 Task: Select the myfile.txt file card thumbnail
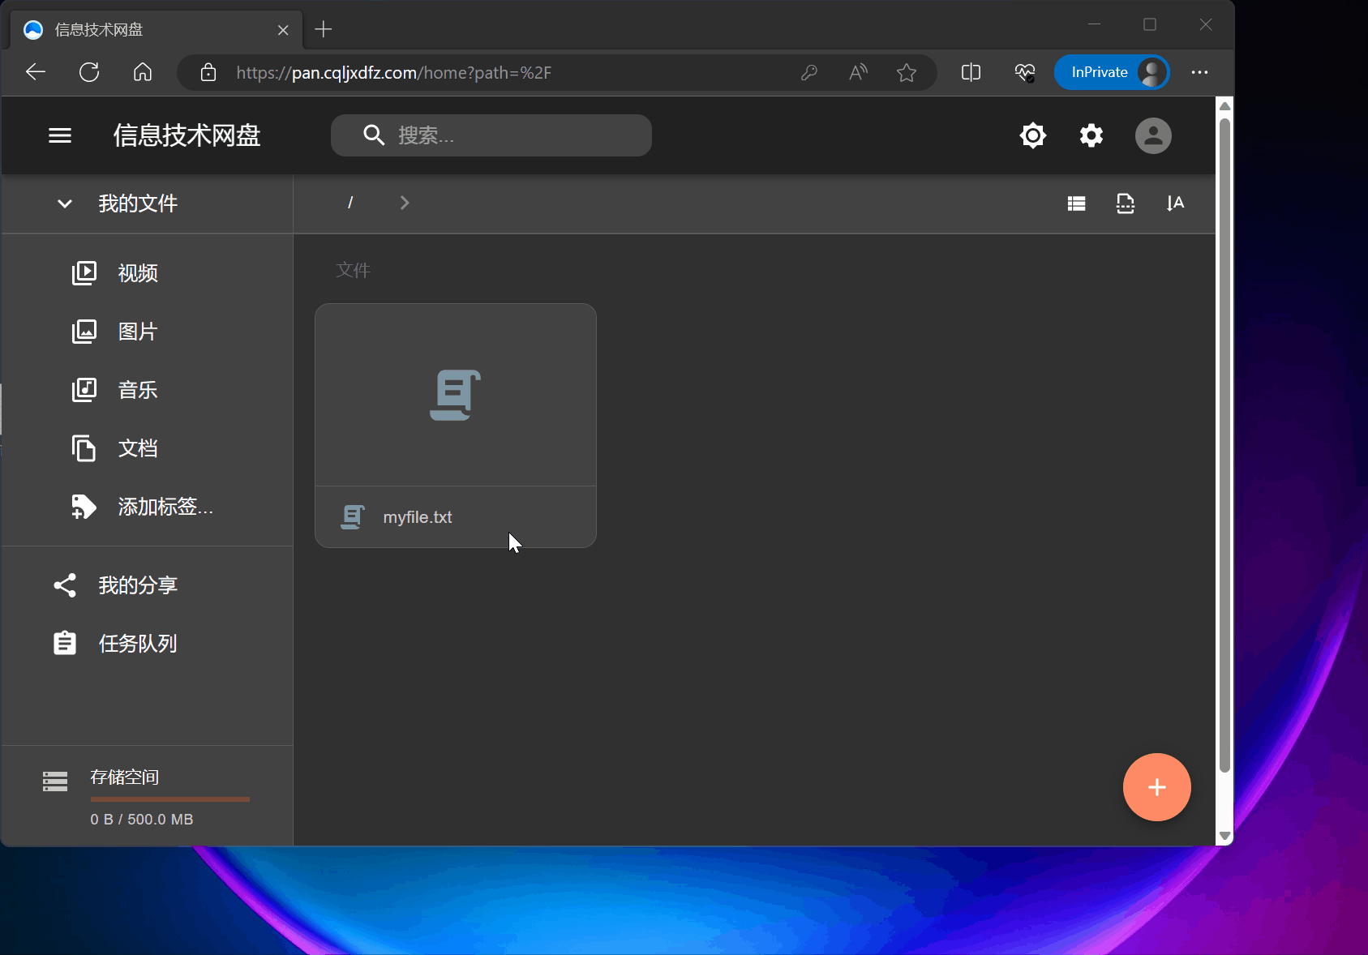pos(456,395)
